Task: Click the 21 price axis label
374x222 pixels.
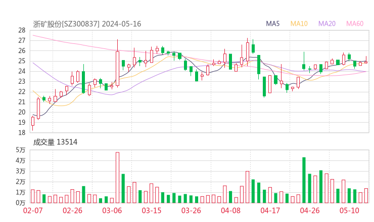Action: (22, 102)
